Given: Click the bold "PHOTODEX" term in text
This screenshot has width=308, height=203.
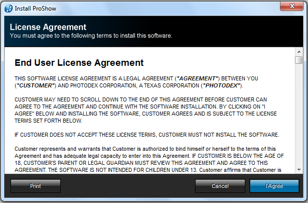Looking at the screenshot, I should tap(221, 85).
